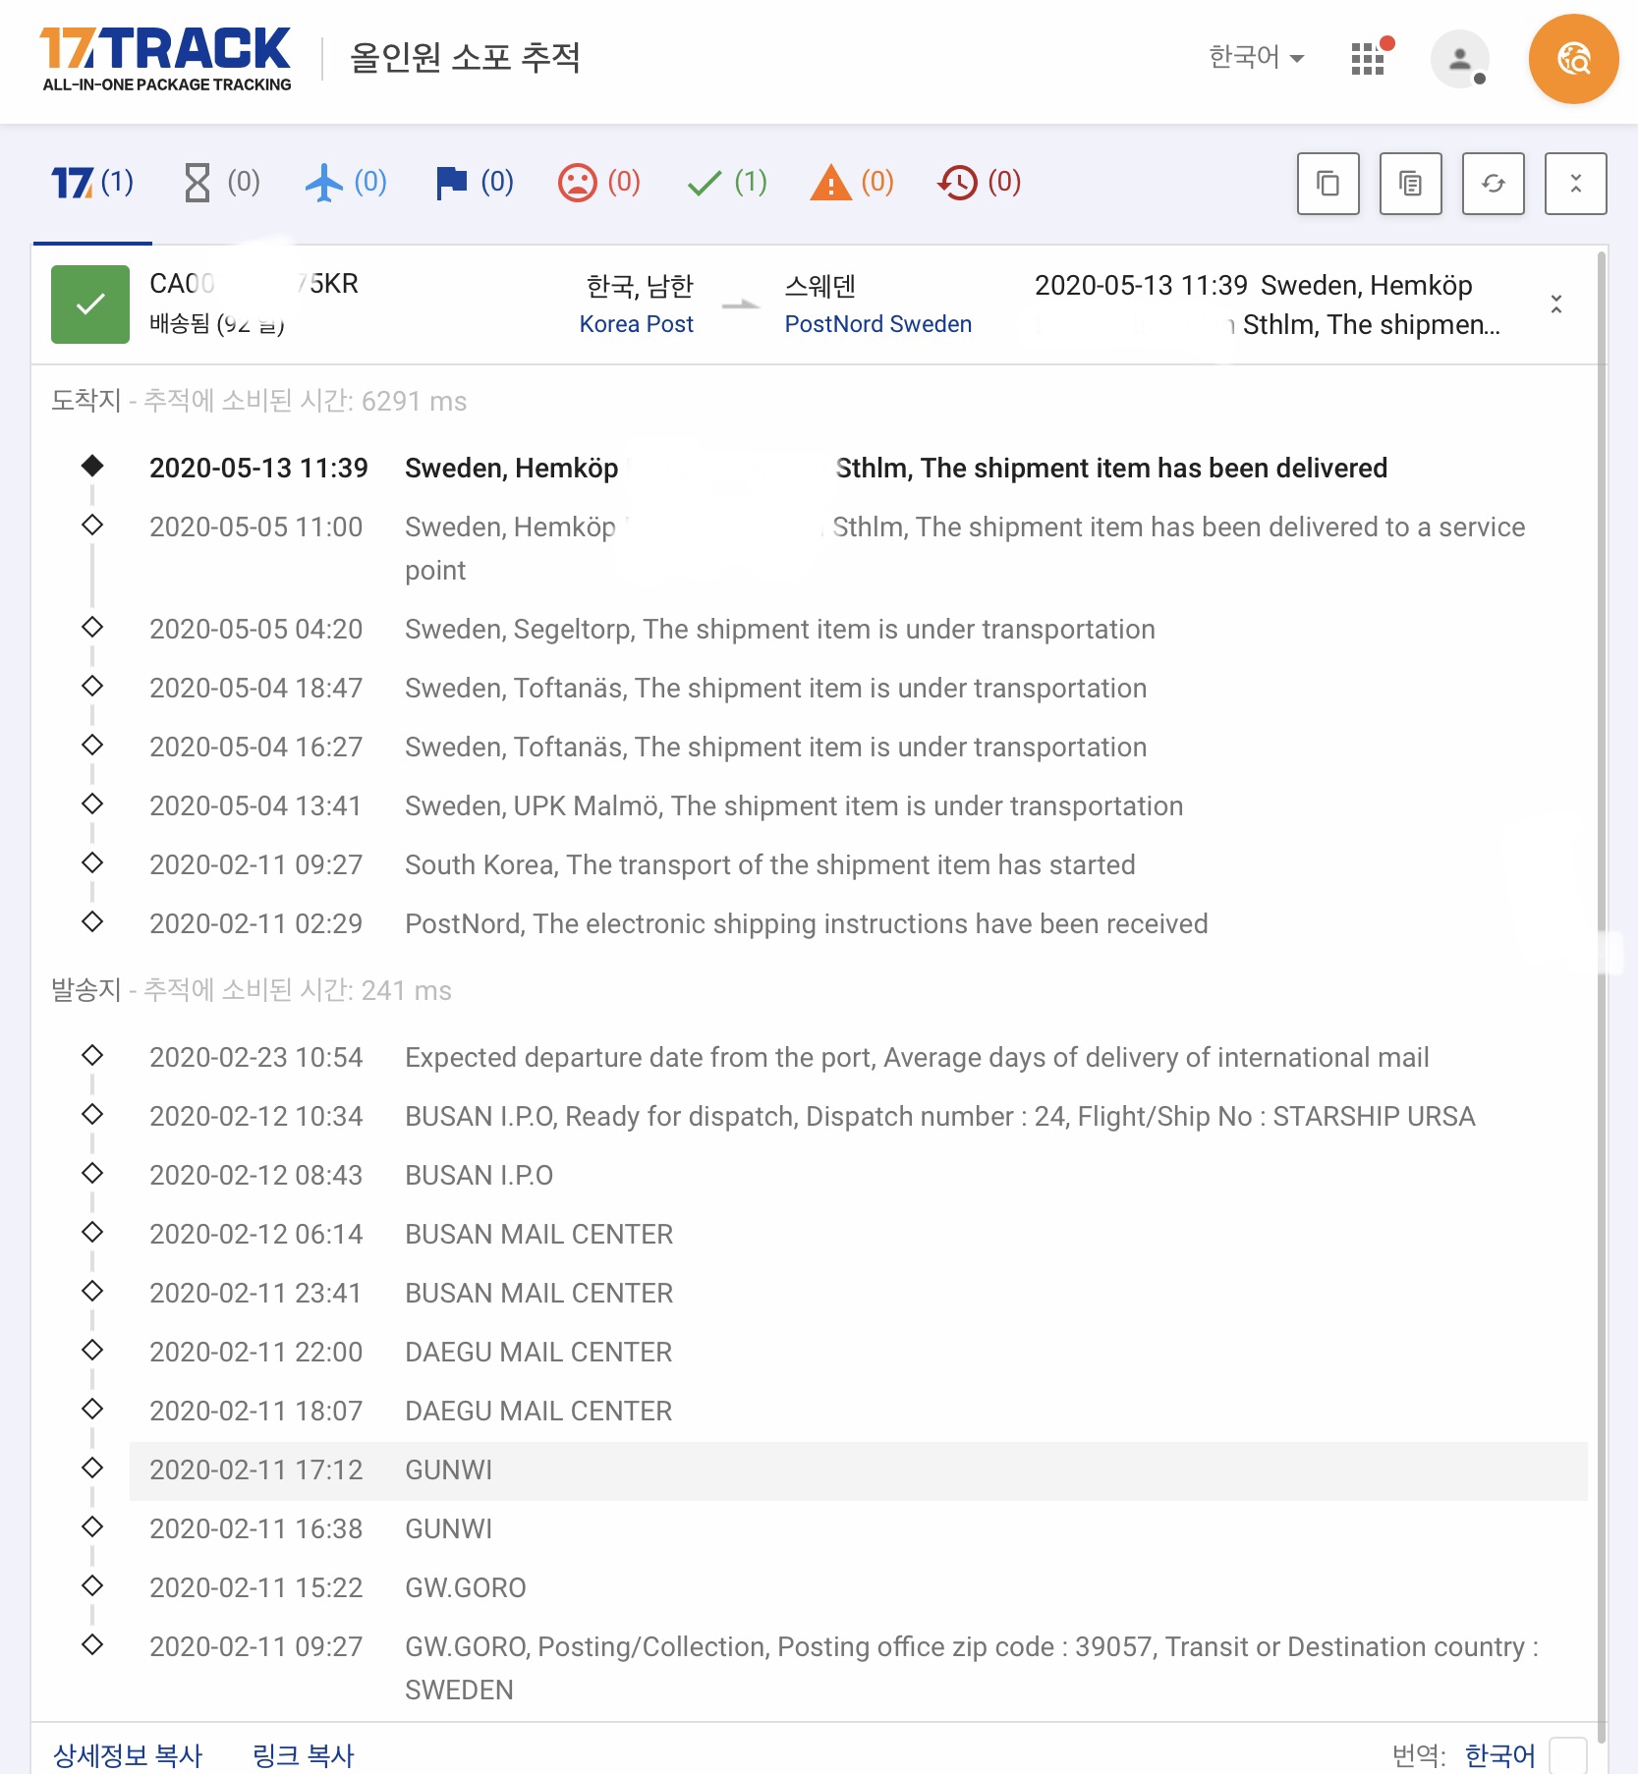The height and width of the screenshot is (1774, 1638).
Task: Open the 17TRACK home logo
Action: (x=166, y=59)
